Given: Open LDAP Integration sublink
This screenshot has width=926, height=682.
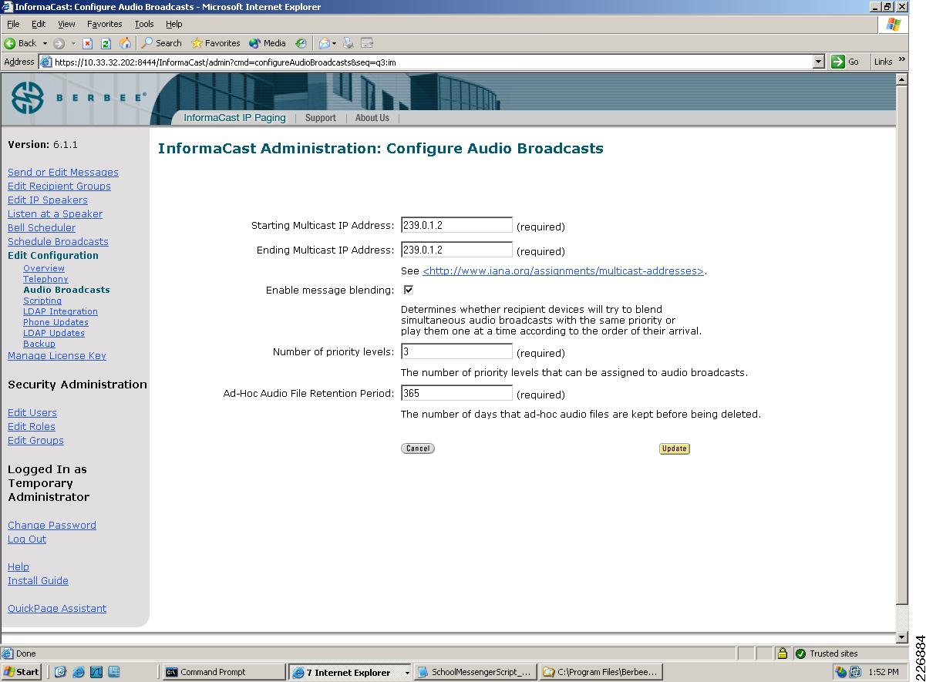Looking at the screenshot, I should [x=60, y=311].
